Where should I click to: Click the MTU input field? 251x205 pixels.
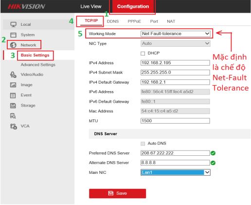coord(175,121)
